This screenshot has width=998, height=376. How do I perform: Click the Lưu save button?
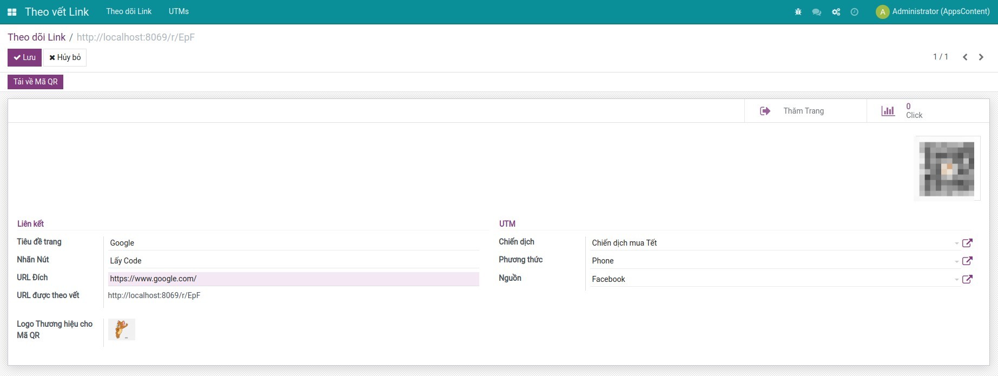tap(24, 57)
